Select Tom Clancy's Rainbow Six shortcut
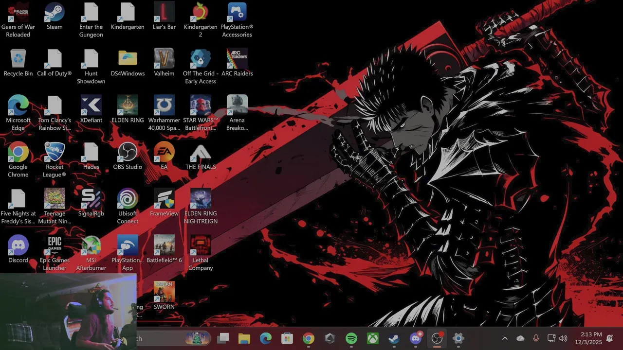Image resolution: width=623 pixels, height=350 pixels. click(x=55, y=114)
